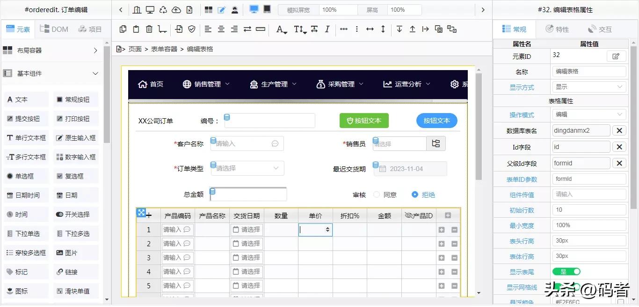Viewport: 639px width, 307px height.
Task: Click the green 按钮文本 button
Action: click(x=364, y=121)
